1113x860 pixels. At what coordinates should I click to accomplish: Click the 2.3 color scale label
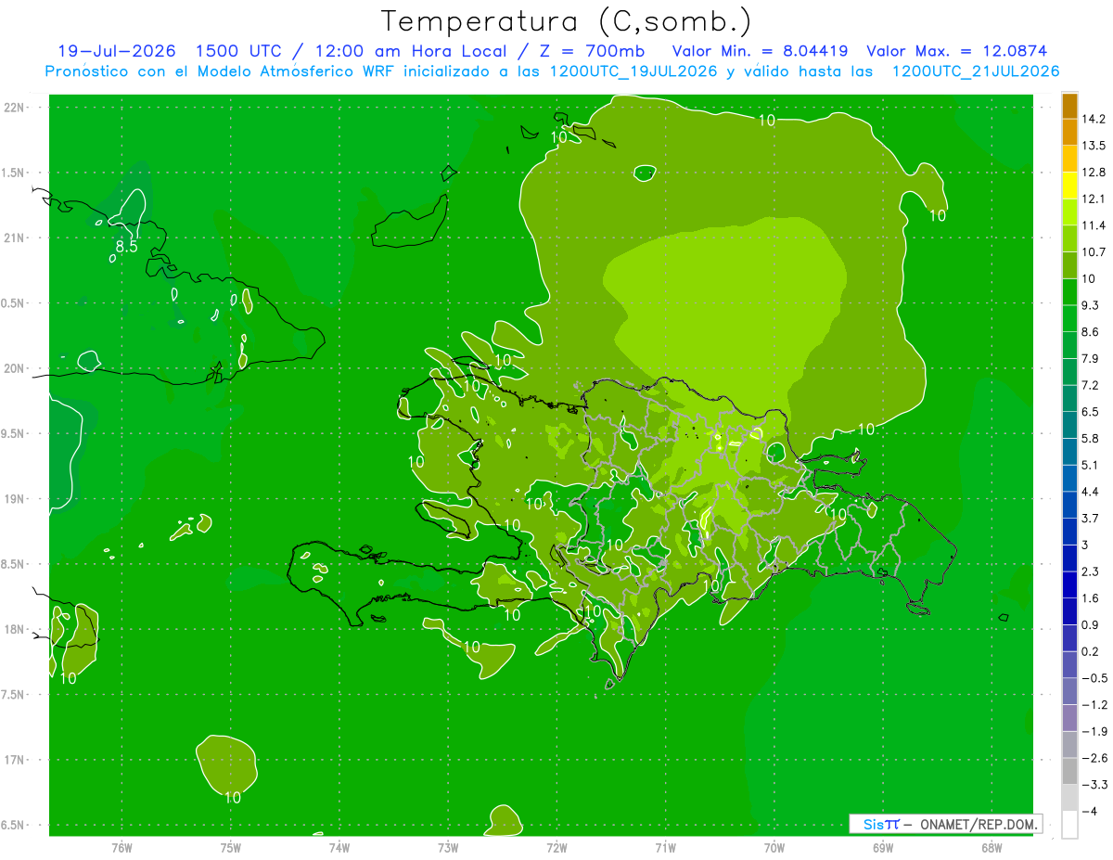(x=1091, y=571)
